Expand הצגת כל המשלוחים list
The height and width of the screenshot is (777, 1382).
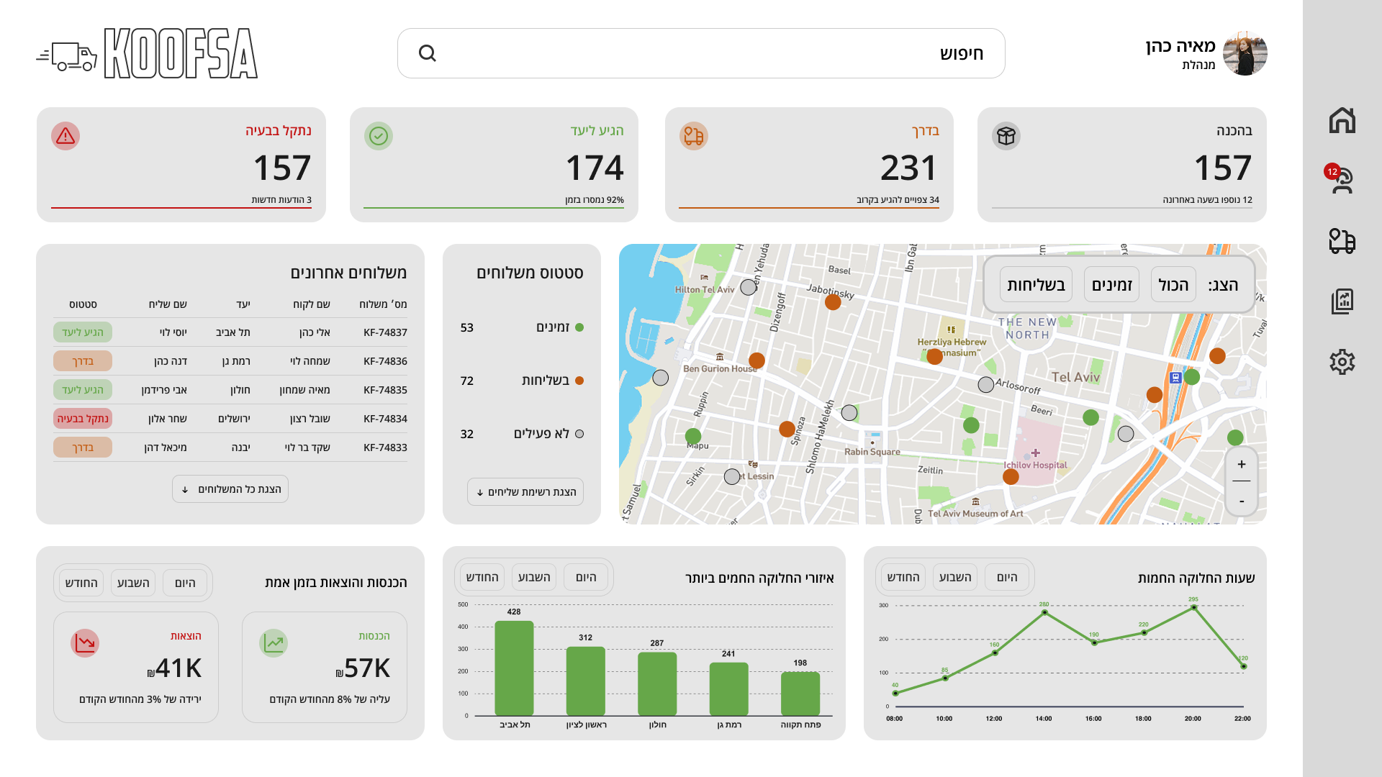(230, 489)
